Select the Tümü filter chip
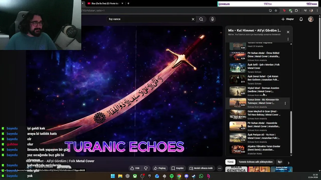The width and height of the screenshot is (321, 180). pyautogui.click(x=230, y=162)
